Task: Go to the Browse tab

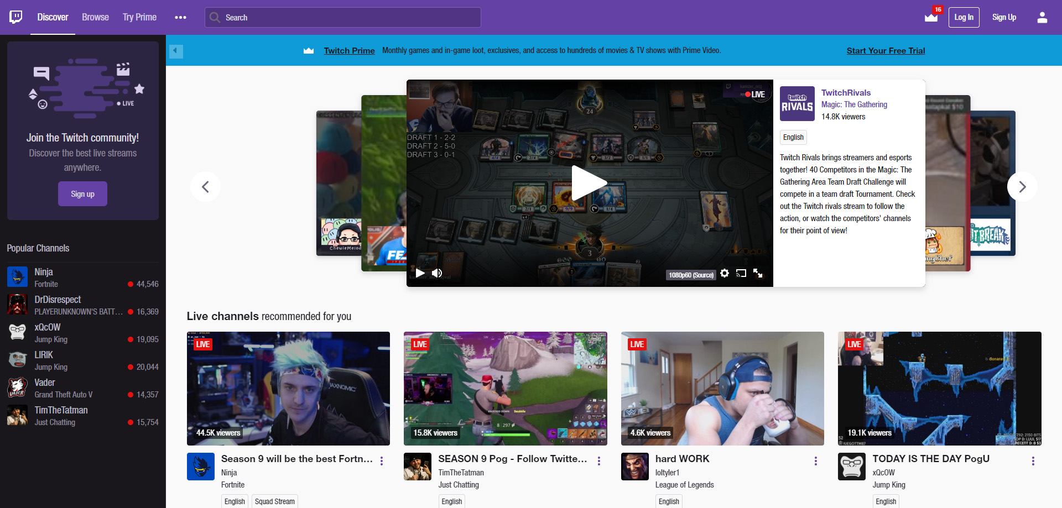Action: [95, 18]
